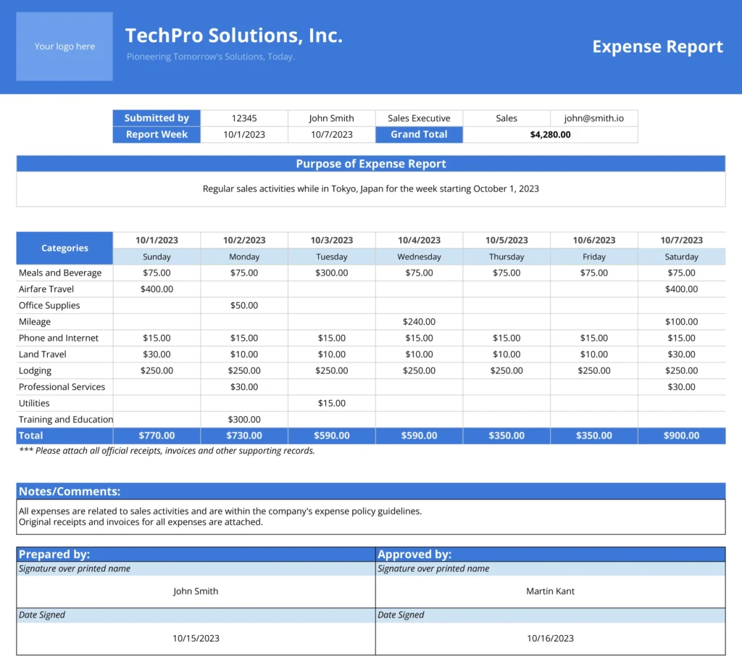This screenshot has height=656, width=742.
Task: Select Tuesday's Meals and Beverage $300.00 cell
Action: [x=332, y=273]
